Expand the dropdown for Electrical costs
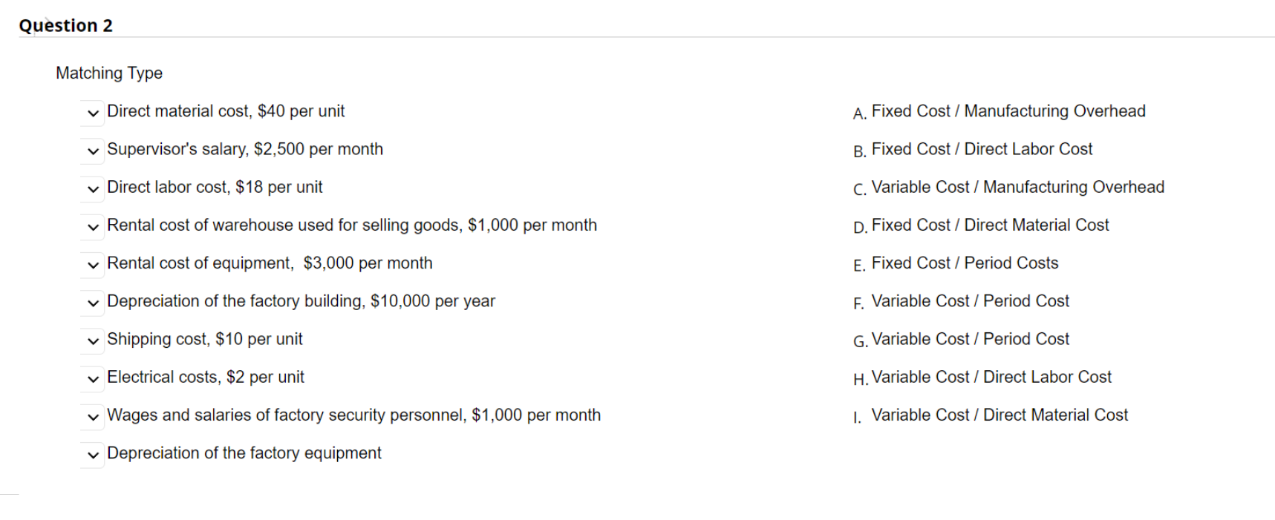The width and height of the screenshot is (1275, 520). coord(92,378)
